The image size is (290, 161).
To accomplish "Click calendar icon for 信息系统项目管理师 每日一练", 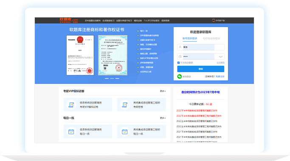I will [71, 132].
